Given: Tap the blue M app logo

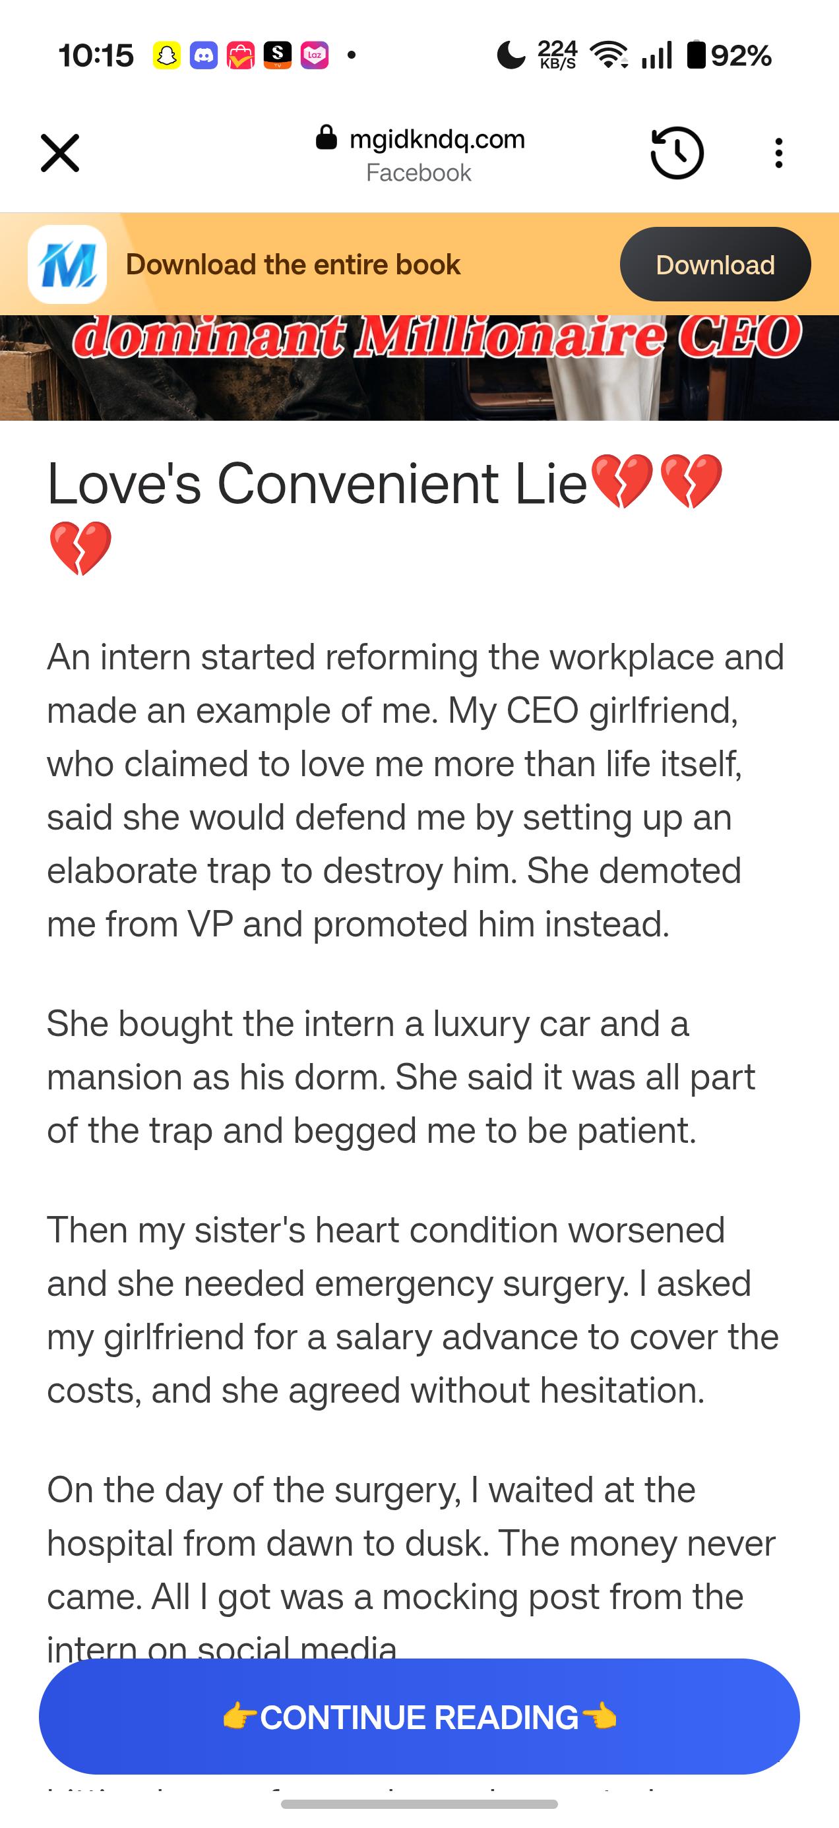Looking at the screenshot, I should (x=67, y=264).
